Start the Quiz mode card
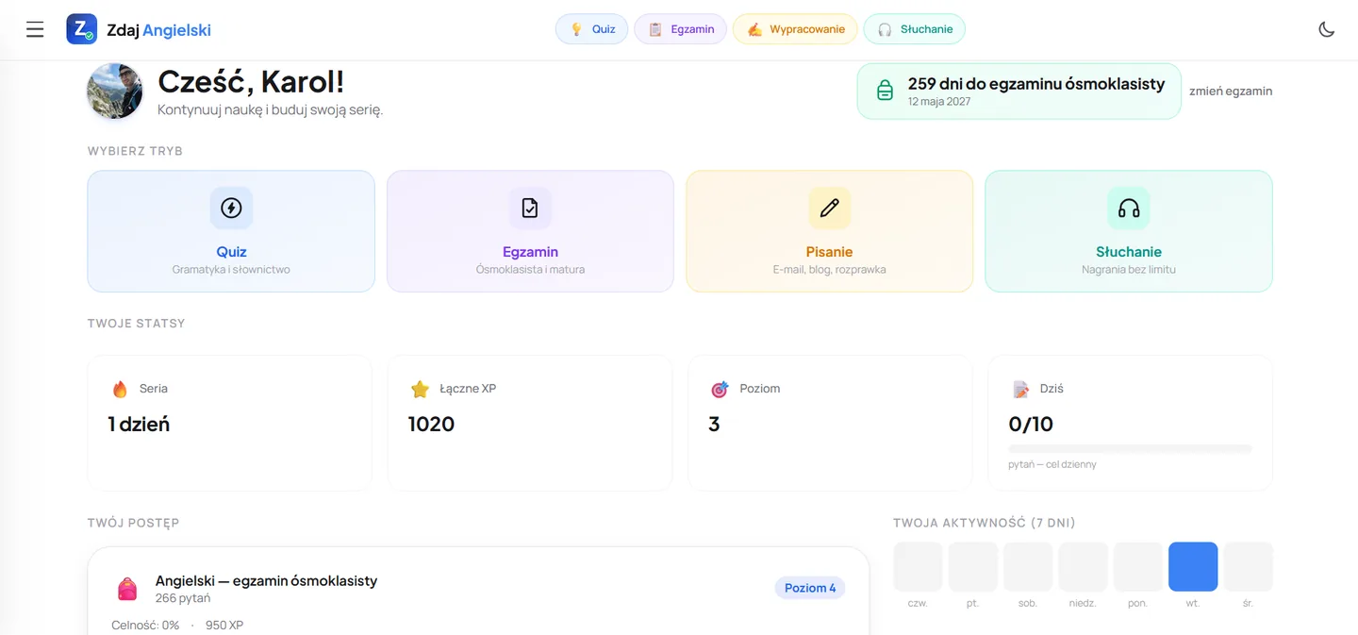Screen dimensions: 1358x635 [231, 231]
